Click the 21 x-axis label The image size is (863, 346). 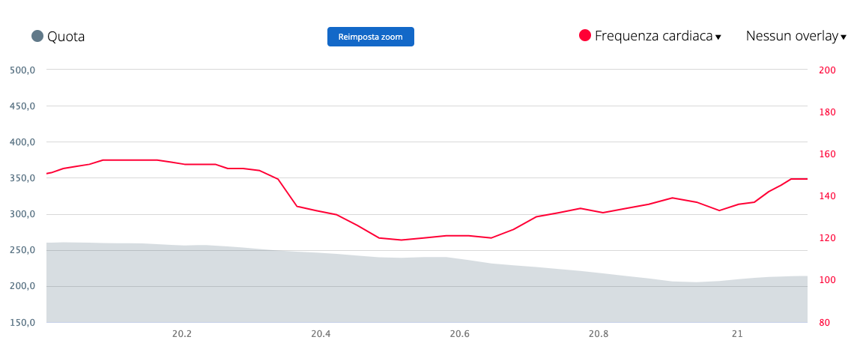click(x=737, y=334)
